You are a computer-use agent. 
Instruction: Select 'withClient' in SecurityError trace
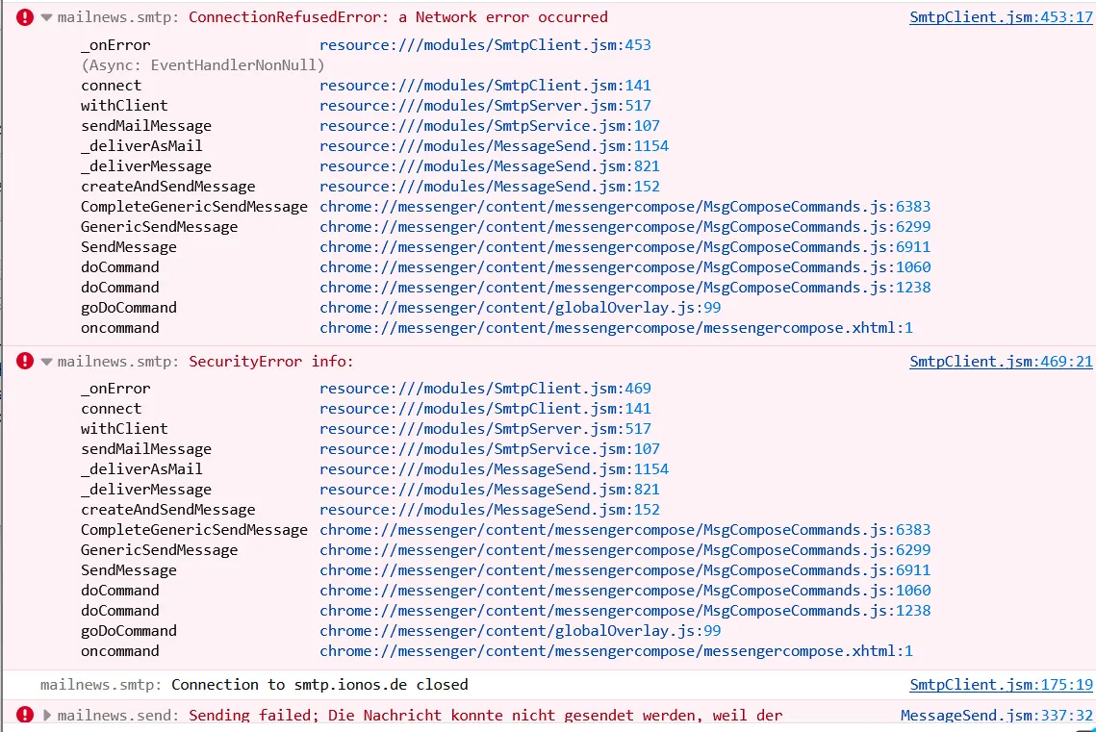pyautogui.click(x=124, y=429)
